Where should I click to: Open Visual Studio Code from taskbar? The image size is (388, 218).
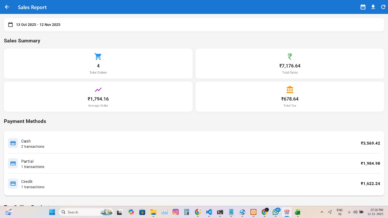(x=209, y=212)
